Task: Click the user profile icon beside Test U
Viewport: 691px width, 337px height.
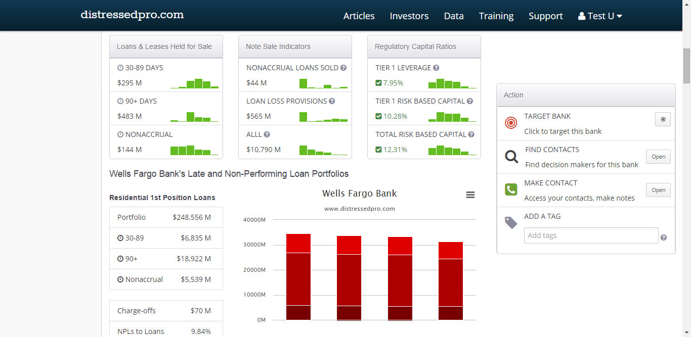Action: tap(582, 16)
